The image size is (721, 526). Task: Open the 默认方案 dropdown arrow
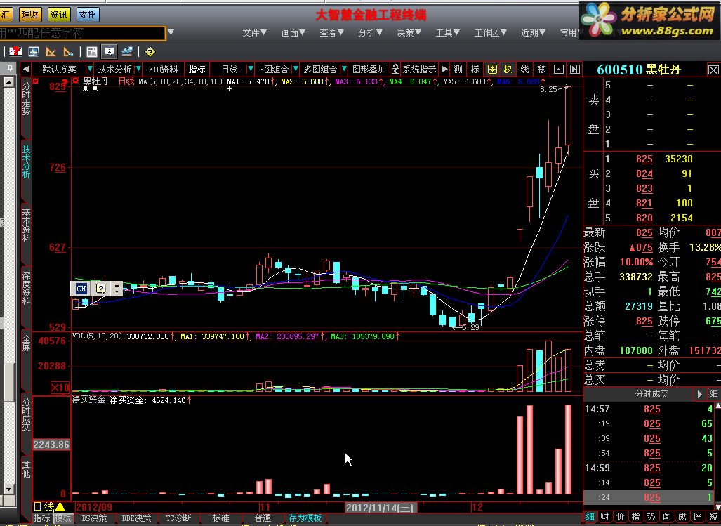90,70
